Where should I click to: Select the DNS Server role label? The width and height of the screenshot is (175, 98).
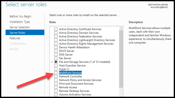pos(66,55)
